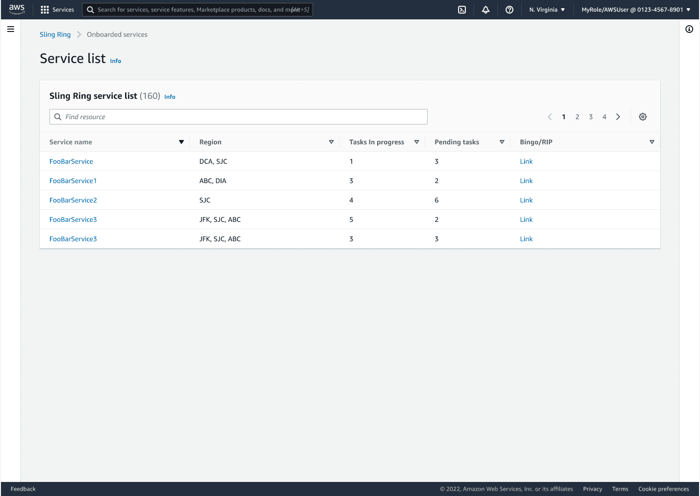700x496 pixels.
Task: Open Cookie preferences in footer
Action: point(664,489)
